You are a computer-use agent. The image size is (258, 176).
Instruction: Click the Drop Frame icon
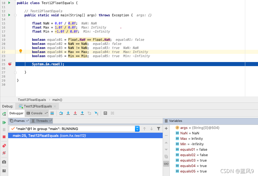click(89, 113)
